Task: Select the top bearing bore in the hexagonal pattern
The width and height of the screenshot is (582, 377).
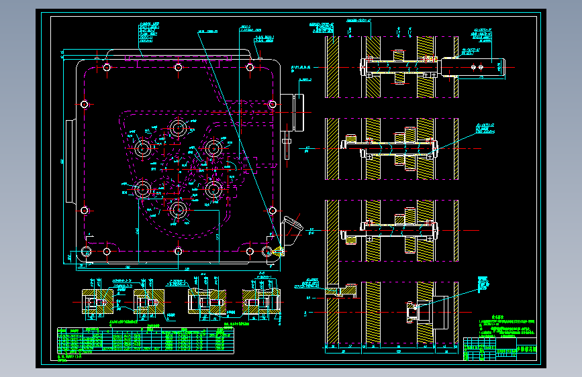Action: (178, 128)
